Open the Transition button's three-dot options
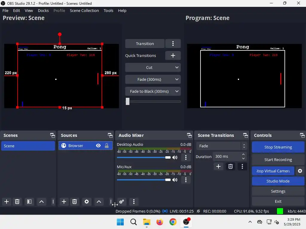 click(x=173, y=44)
